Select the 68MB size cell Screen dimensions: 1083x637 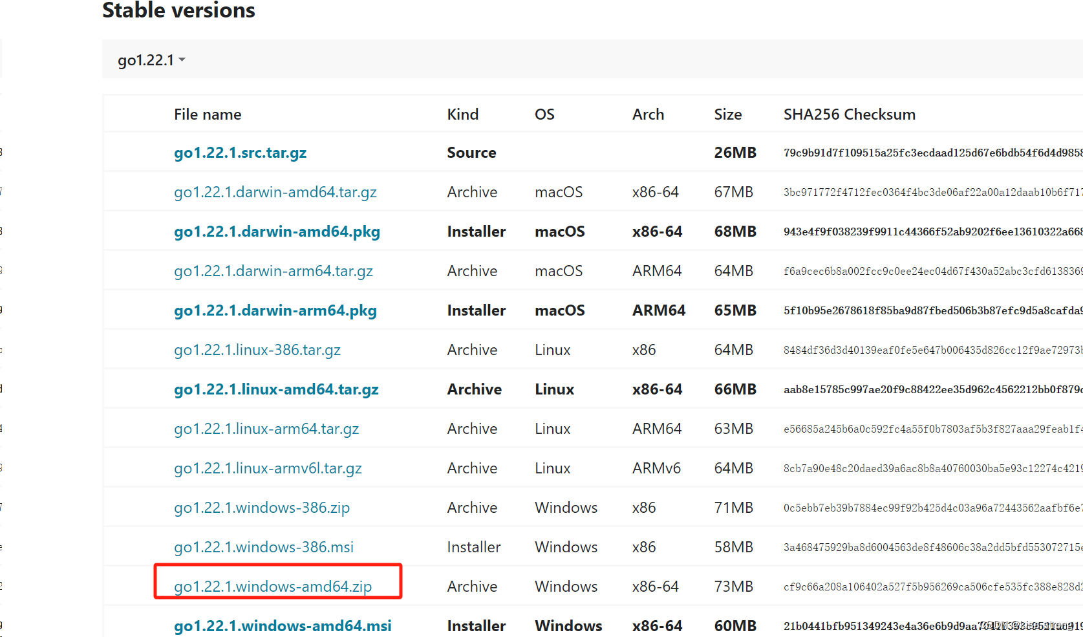click(735, 232)
